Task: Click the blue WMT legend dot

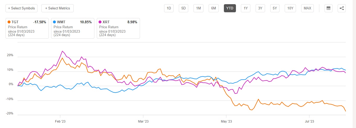Action: [x=55, y=22]
